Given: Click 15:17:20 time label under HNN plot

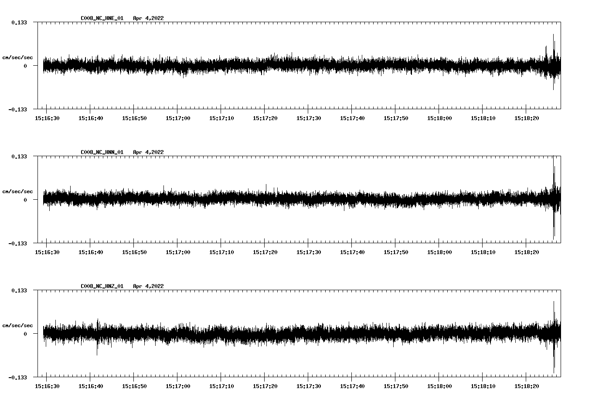Looking at the screenshot, I should click(x=265, y=252).
